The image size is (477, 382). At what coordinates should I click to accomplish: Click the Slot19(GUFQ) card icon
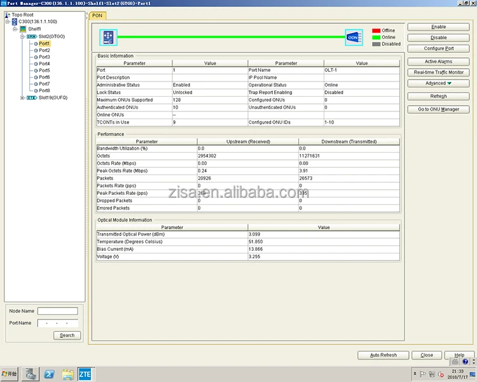(32, 98)
